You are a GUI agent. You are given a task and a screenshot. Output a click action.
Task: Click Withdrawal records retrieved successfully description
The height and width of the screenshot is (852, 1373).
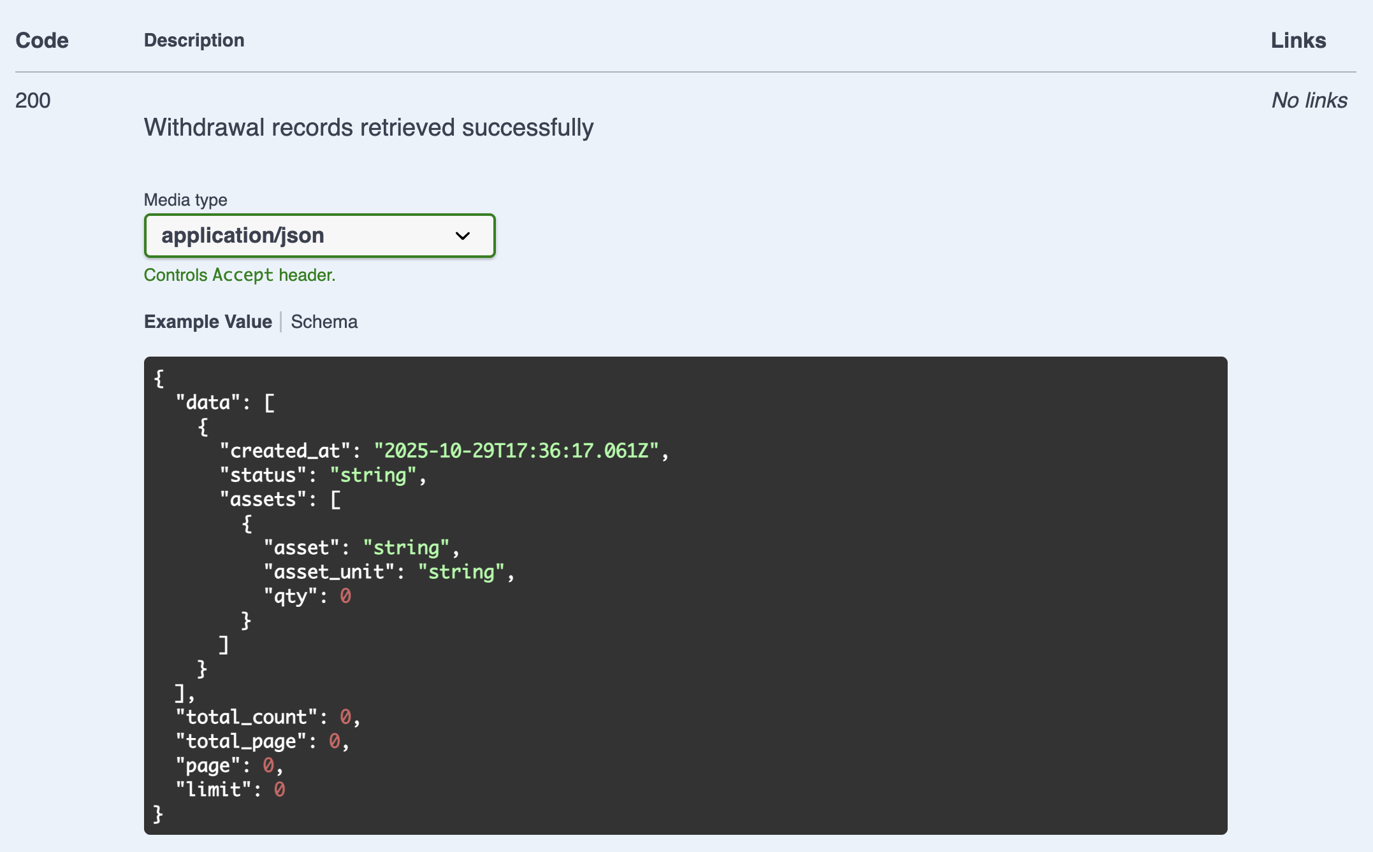click(368, 127)
